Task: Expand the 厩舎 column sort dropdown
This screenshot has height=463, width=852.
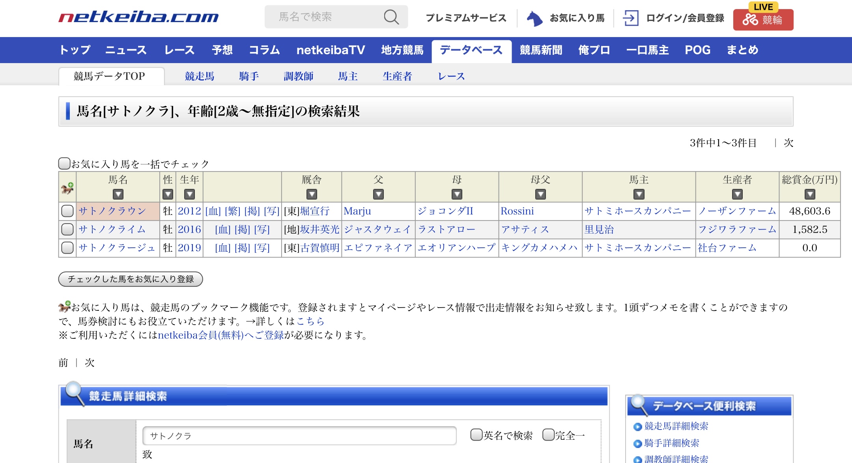Action: 312,194
